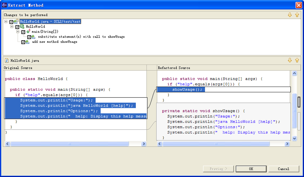Click down arrow of Refactored Source vertical scrollbar
The image size is (304, 177).
point(294,139)
